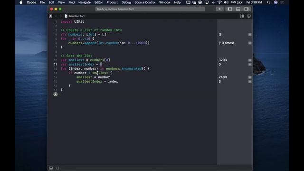This screenshot has width=304, height=171.
Task: Open the Help menu
Action: point(177,2)
